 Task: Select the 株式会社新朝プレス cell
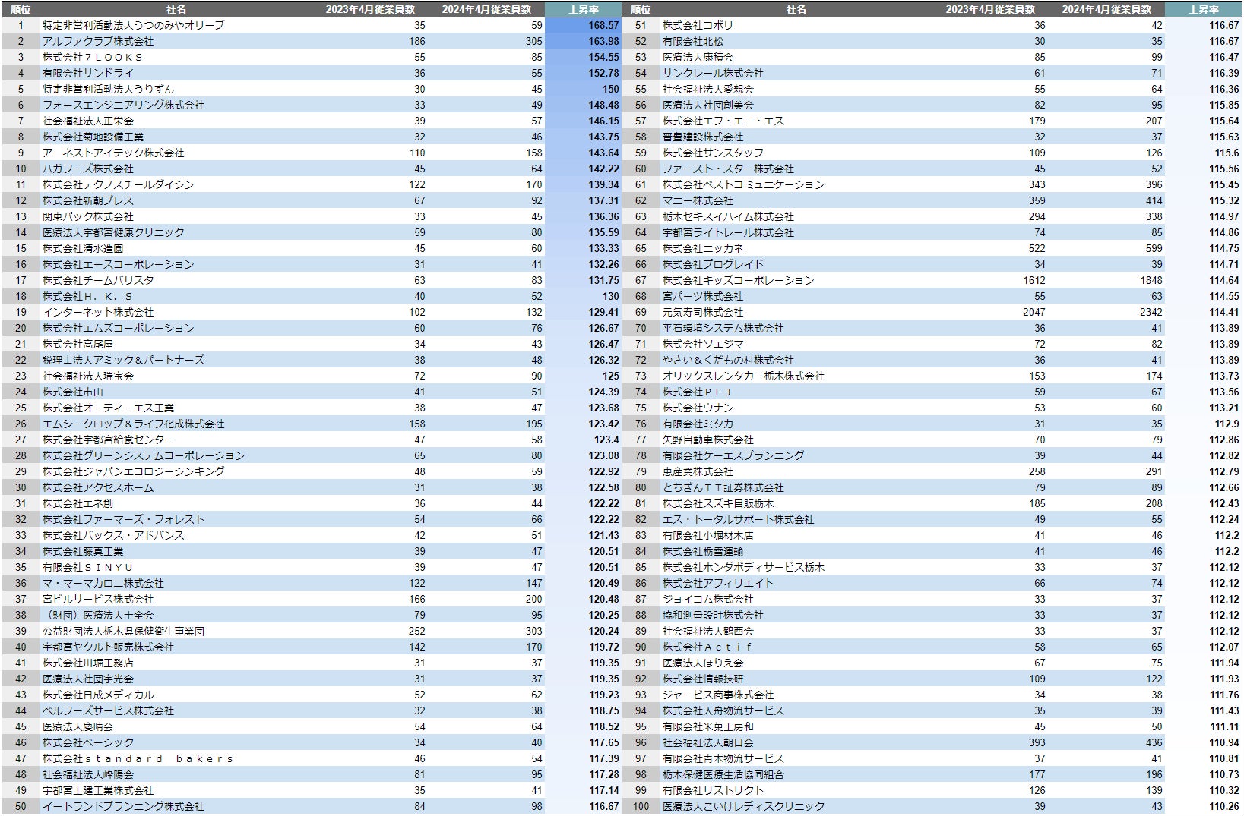pyautogui.click(x=88, y=200)
